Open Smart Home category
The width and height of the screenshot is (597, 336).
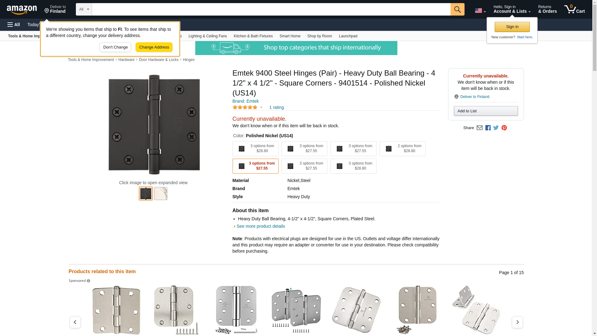click(290, 36)
